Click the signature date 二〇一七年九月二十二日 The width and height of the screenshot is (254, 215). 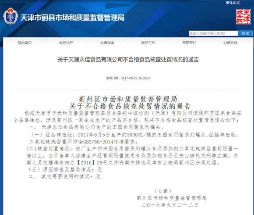coord(170,205)
